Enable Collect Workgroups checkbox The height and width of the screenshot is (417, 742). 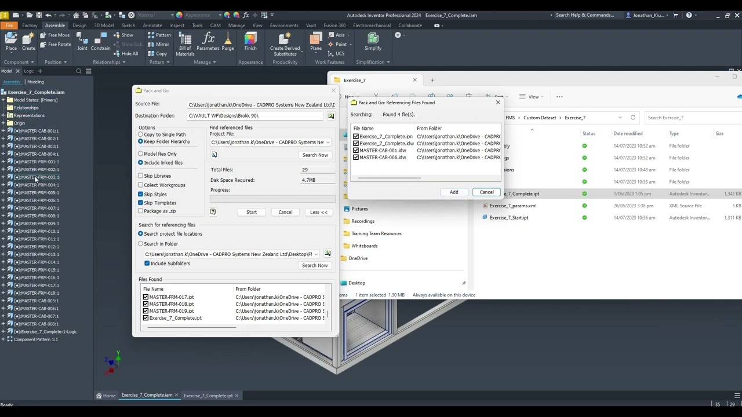coord(140,185)
